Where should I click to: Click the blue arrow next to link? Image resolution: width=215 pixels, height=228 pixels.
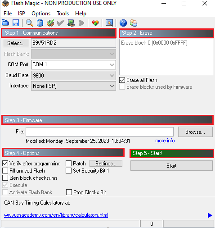[210, 215]
